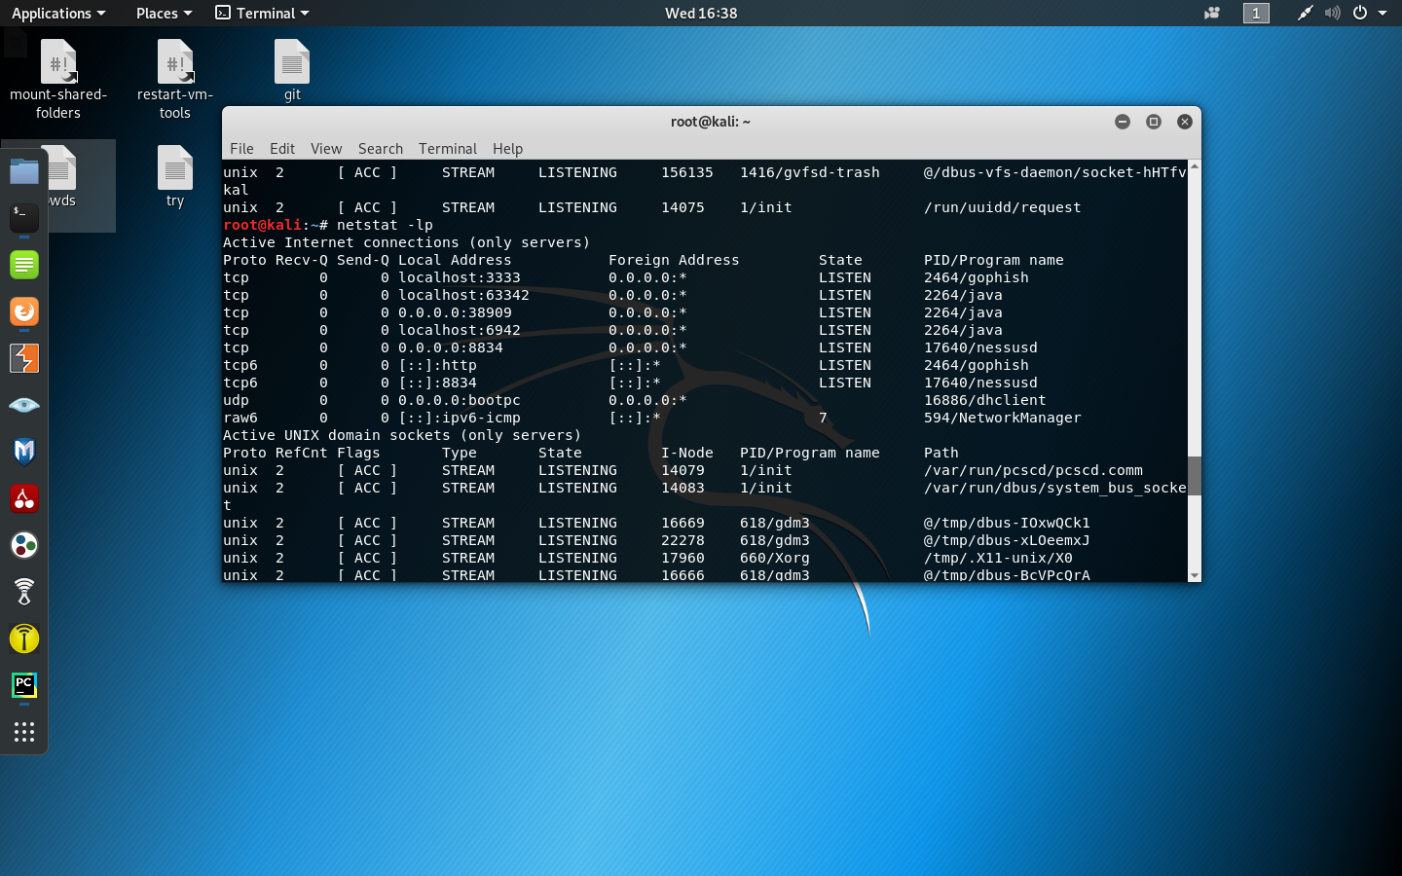Image resolution: width=1402 pixels, height=876 pixels.
Task: Open the Files manager from the dock
Action: (23, 171)
